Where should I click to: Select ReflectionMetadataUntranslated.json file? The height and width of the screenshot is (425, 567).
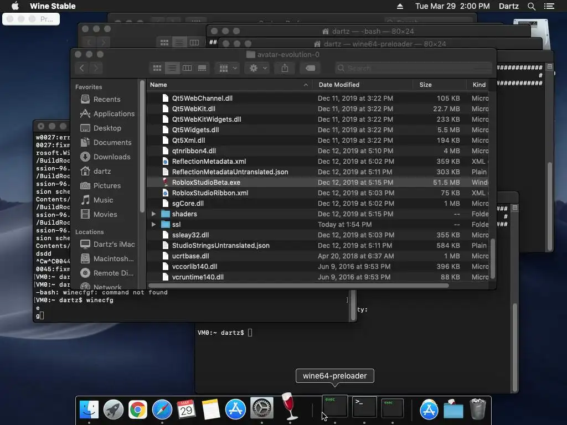(x=318, y=172)
